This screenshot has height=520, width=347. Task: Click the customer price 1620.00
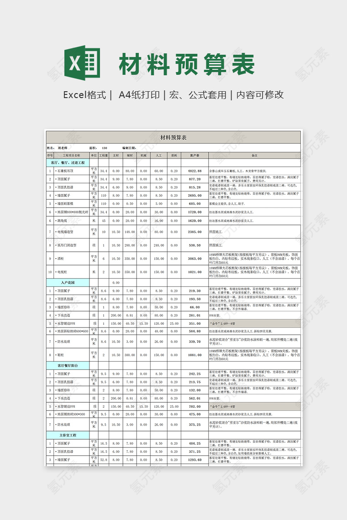pyautogui.click(x=195, y=220)
